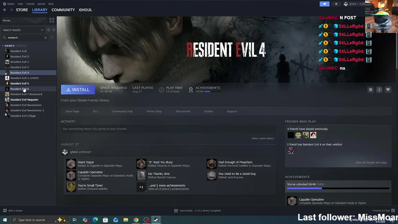Switch to the LIBRARY tab
The image size is (398, 224).
click(40, 10)
